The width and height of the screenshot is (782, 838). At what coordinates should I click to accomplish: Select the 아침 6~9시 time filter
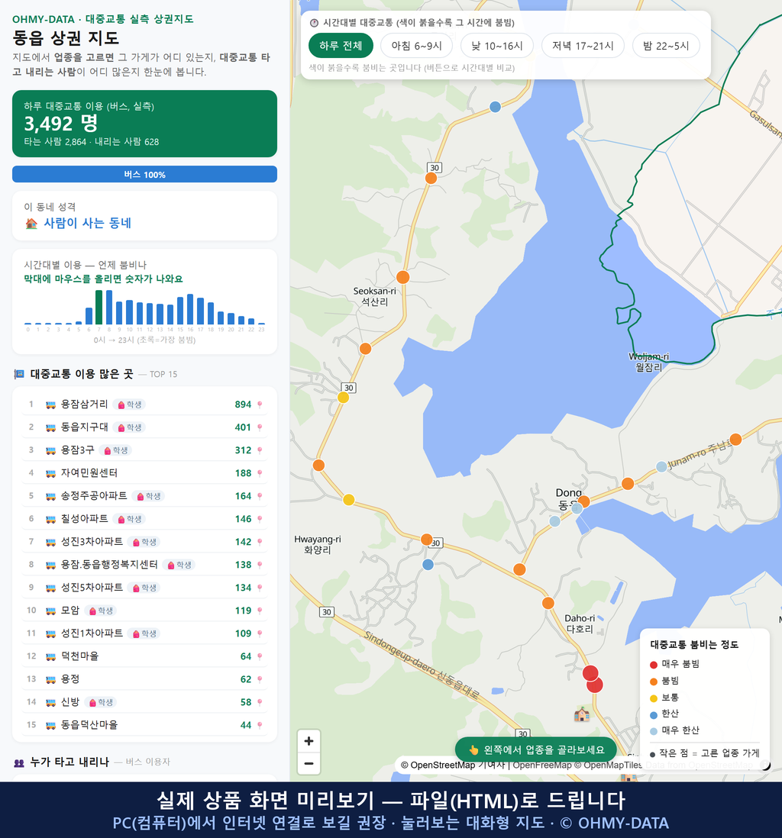coord(417,46)
